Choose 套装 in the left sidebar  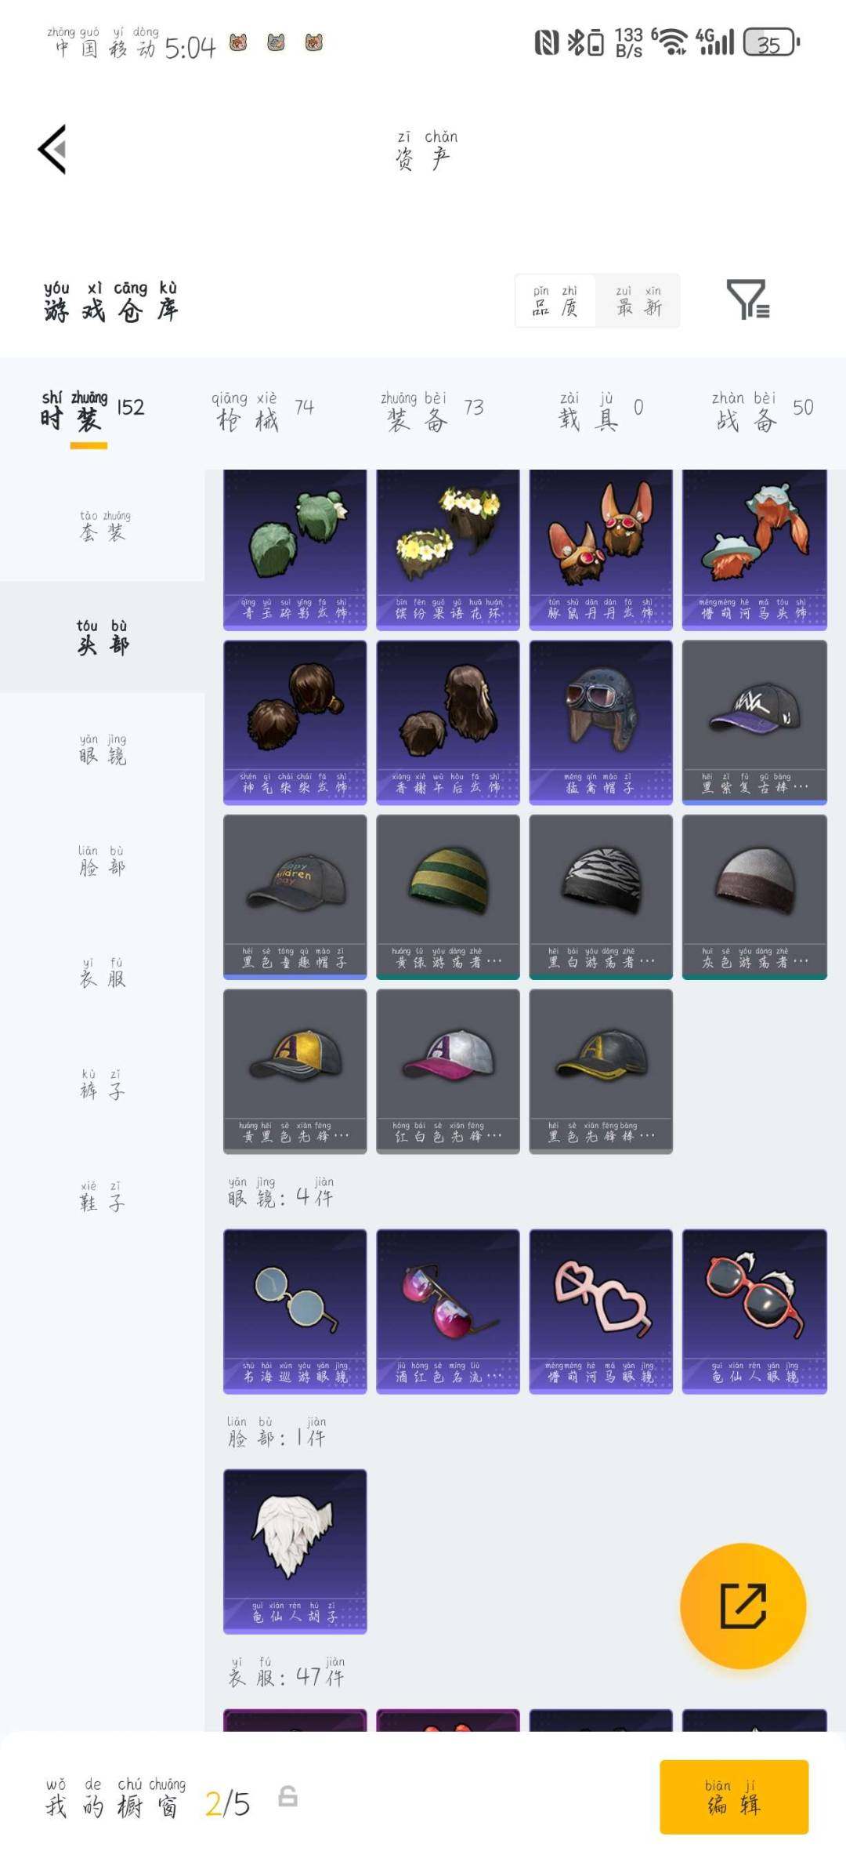tap(103, 525)
